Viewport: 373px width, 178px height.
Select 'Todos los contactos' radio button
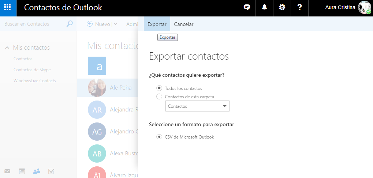(159, 88)
